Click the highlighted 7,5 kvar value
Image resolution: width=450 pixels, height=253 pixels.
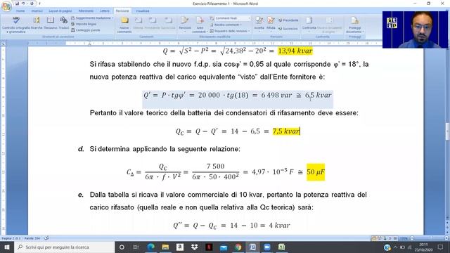(286, 131)
